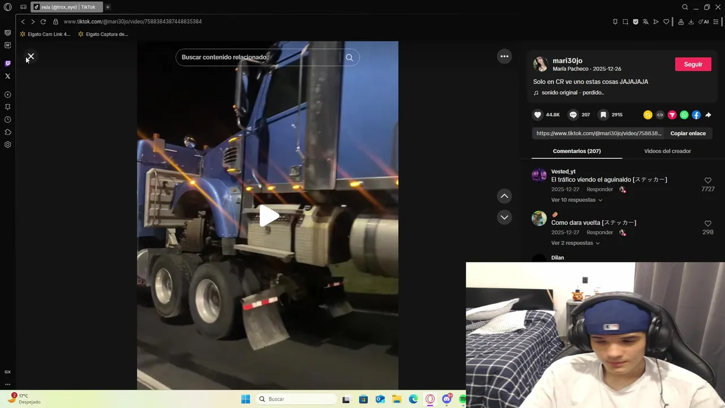Bookmark the page with the heart icon
The width and height of the screenshot is (725, 408).
(666, 22)
